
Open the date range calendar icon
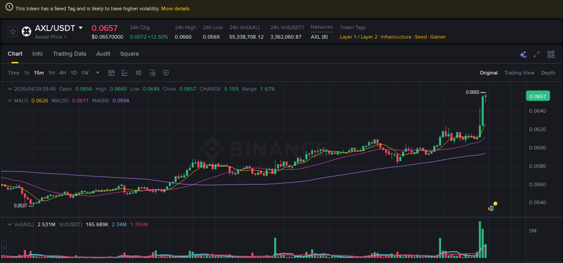pyautogui.click(x=111, y=72)
